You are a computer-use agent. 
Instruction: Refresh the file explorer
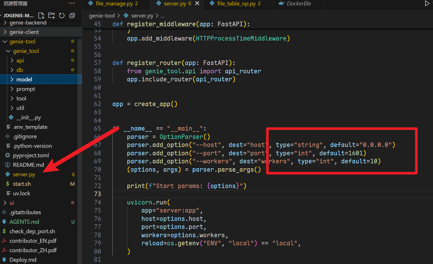62,16
